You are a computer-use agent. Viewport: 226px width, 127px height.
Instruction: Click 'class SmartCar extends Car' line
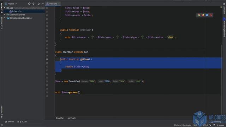tap(71, 52)
